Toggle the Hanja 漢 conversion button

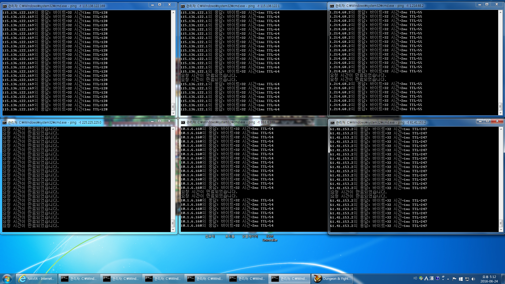point(432,278)
